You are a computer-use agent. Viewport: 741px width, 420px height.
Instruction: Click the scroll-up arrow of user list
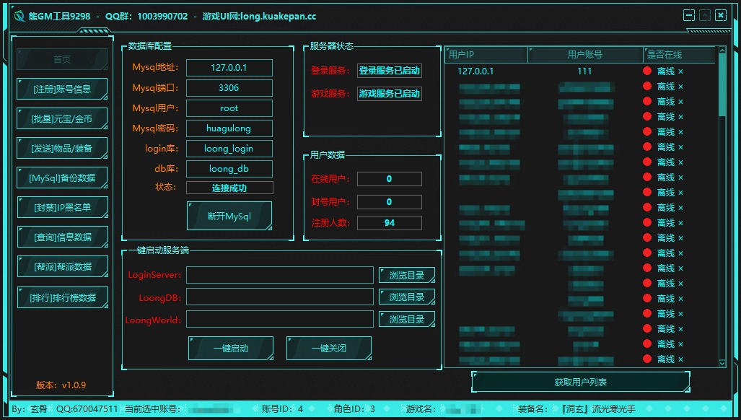click(x=722, y=51)
